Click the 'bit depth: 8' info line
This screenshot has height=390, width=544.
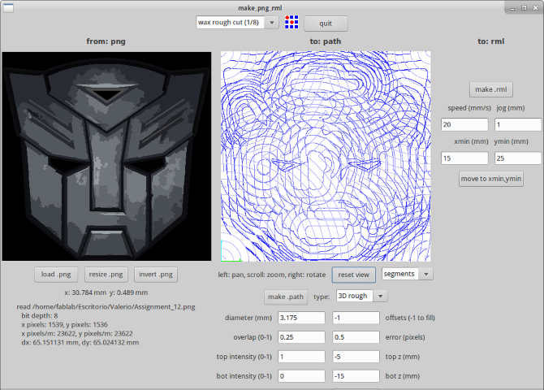[x=40, y=316]
